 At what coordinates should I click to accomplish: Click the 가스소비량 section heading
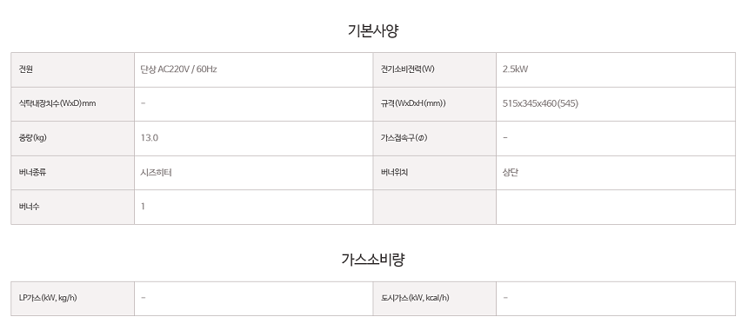373,260
